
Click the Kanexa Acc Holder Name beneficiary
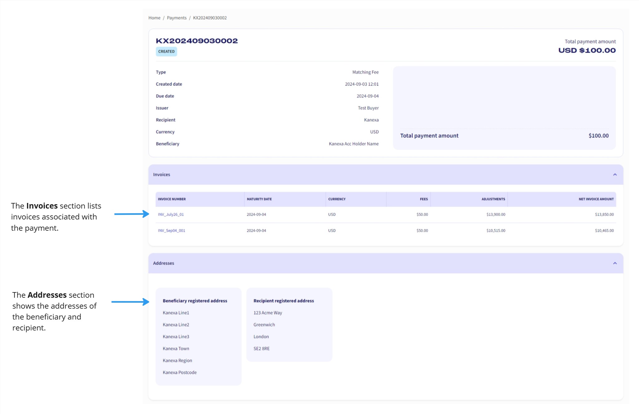point(354,144)
